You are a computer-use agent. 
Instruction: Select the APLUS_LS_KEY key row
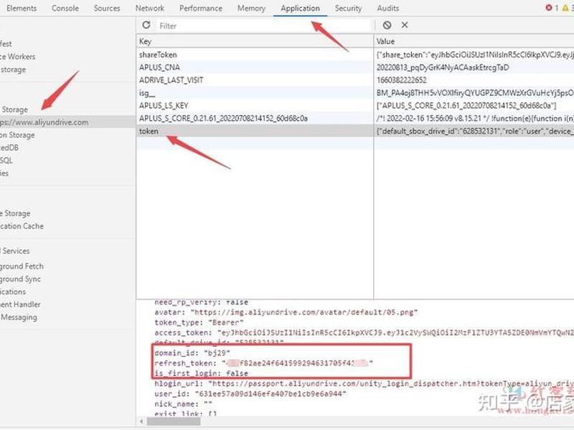(x=255, y=105)
